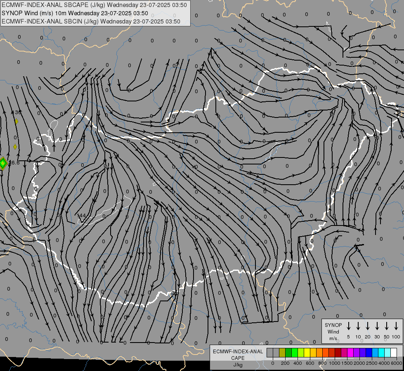Pick the light cyan CAPE legend swatch

tap(388, 353)
